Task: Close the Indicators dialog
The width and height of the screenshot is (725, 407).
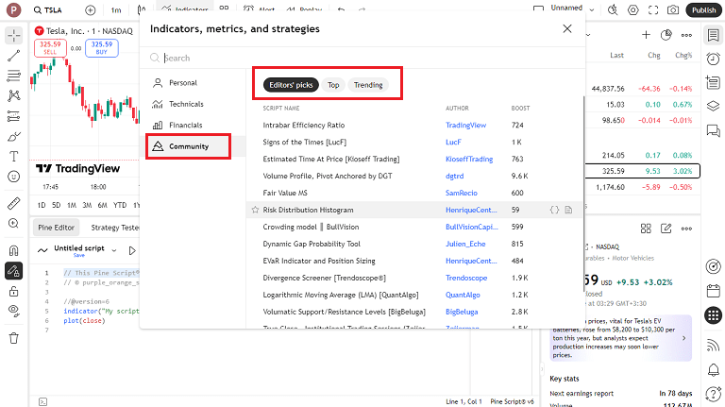Action: click(566, 29)
